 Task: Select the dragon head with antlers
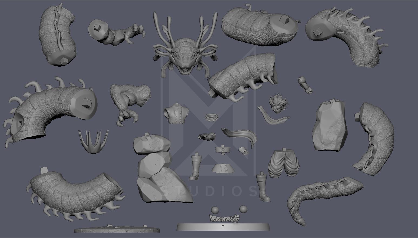pos(185,54)
